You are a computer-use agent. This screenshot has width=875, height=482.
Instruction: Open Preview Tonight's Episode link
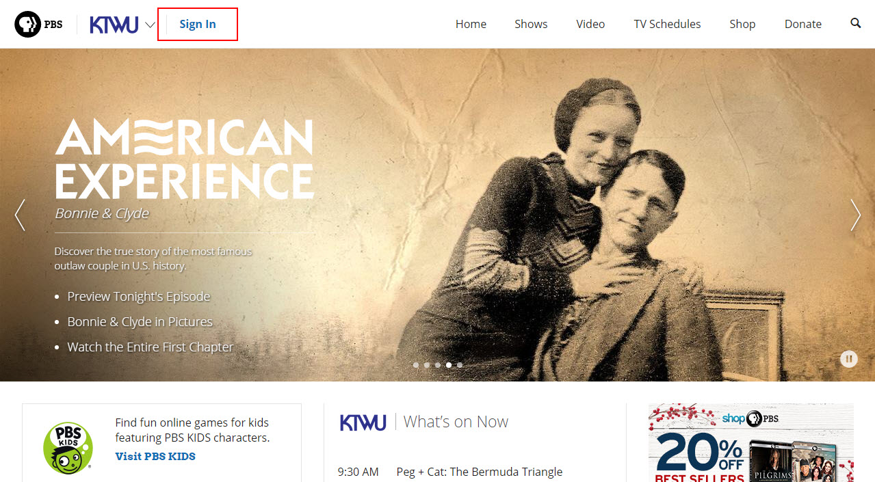pyautogui.click(x=139, y=297)
